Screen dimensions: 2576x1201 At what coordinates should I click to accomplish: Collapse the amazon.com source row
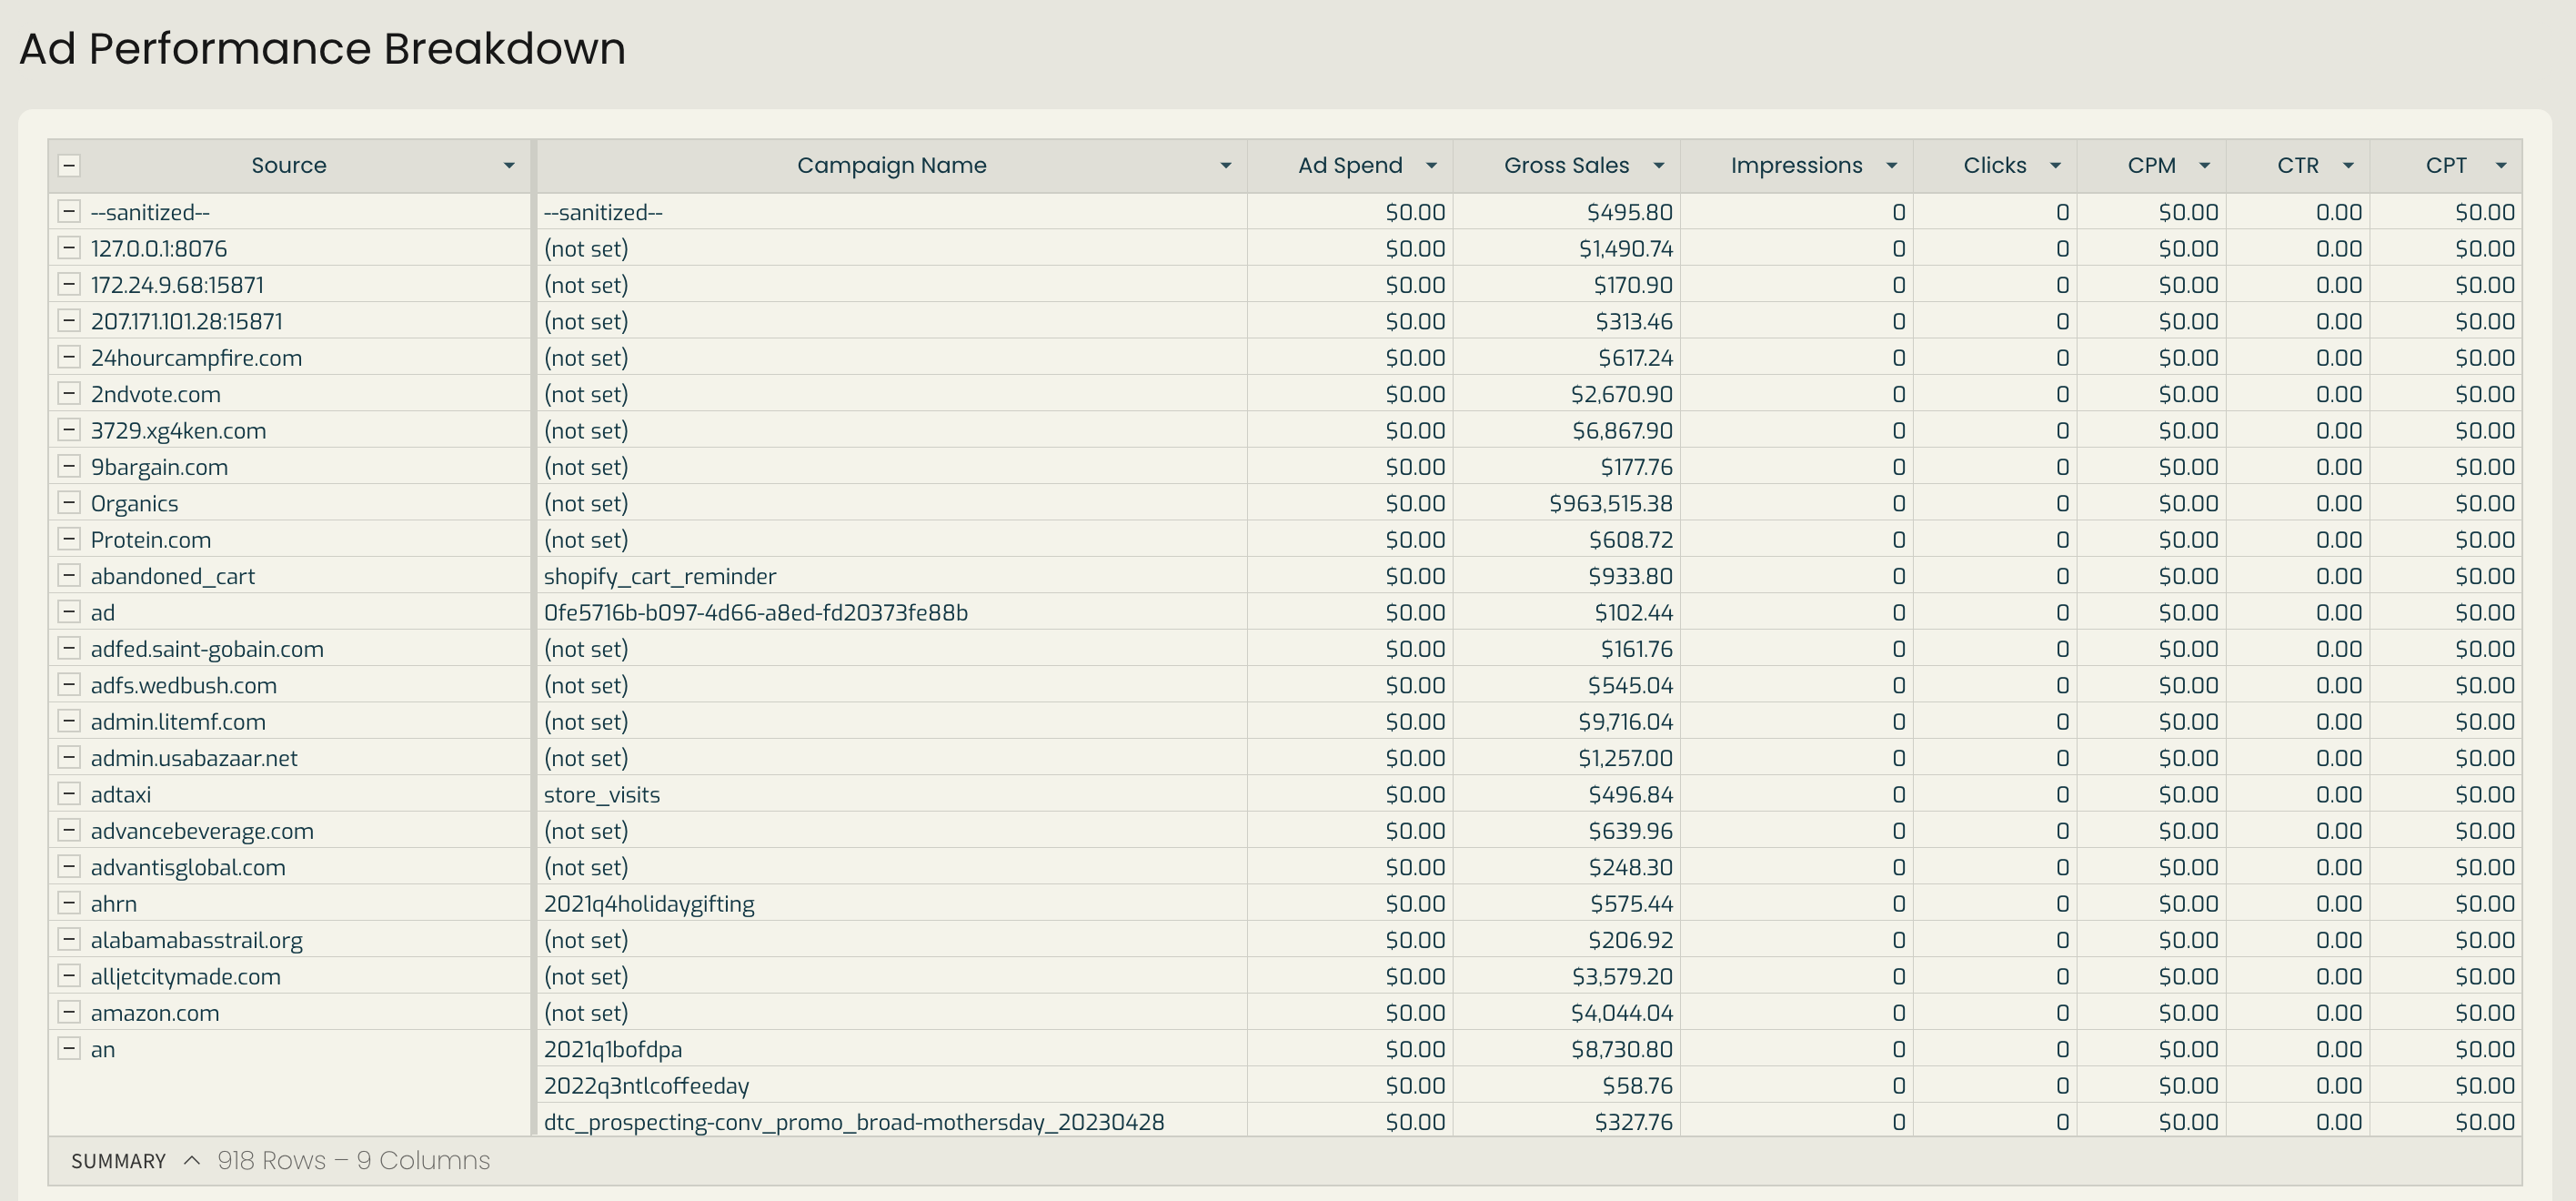[69, 1012]
